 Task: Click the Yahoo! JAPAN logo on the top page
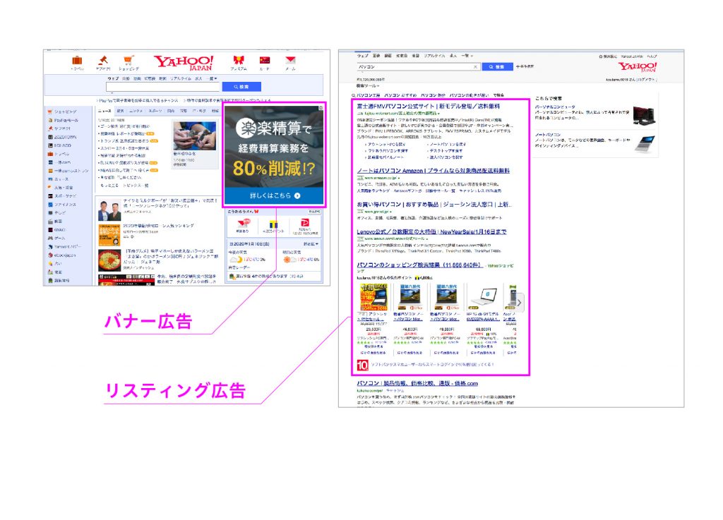(184, 63)
